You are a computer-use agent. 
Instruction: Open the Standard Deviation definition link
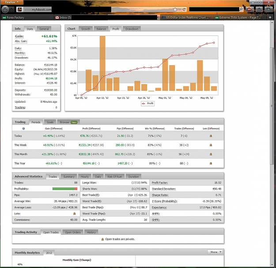click(x=164, y=189)
